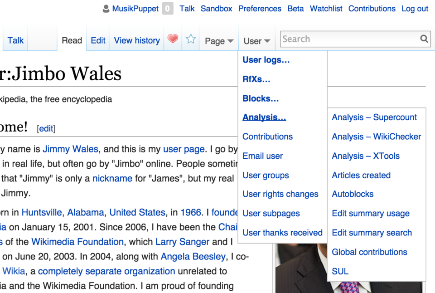Switch to the Talk page tab
Image resolution: width=435 pixels, height=293 pixels.
tap(15, 40)
